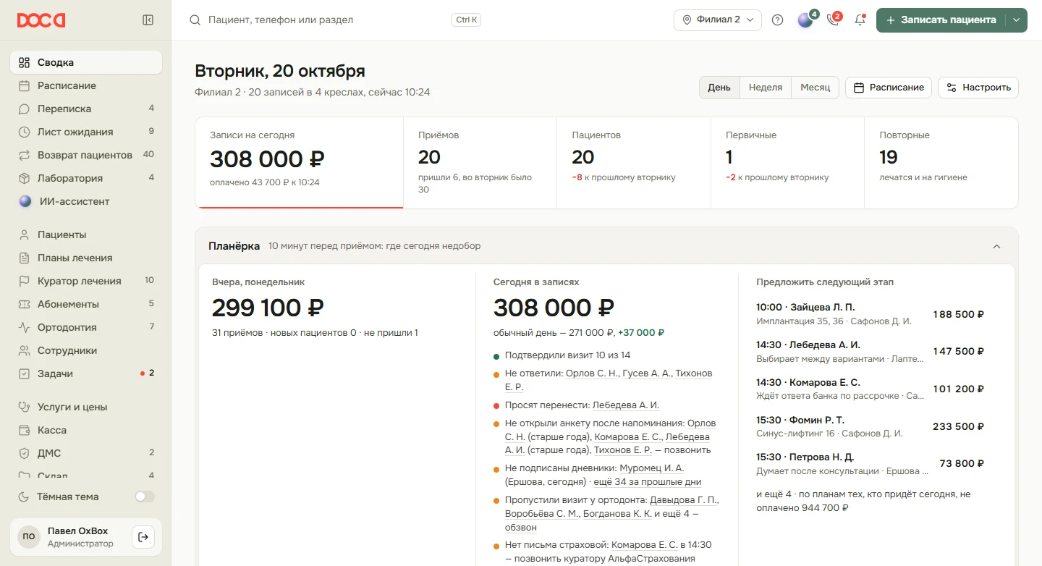Click patient link Муромец И. А.
Viewport: 1042px width, 566px height.
coord(651,468)
